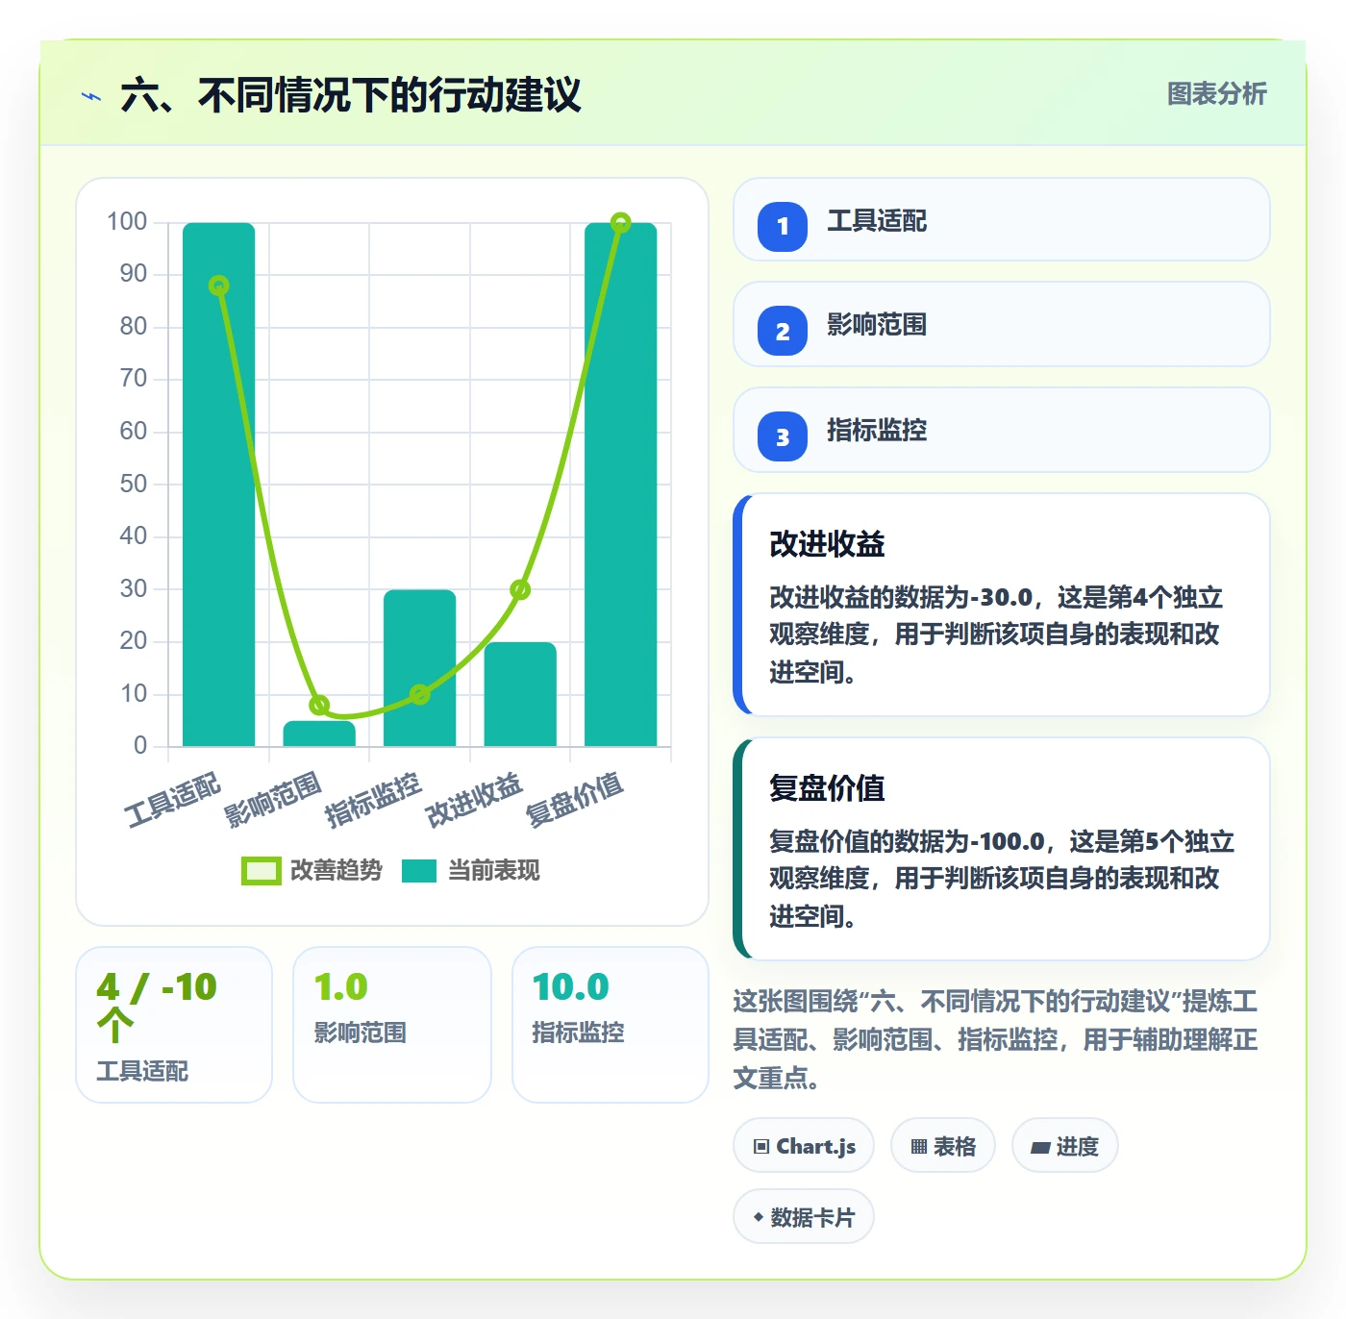
Task: Click the y-axis label 100
Action: click(x=127, y=222)
